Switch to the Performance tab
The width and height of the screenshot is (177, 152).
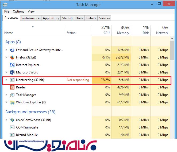click(30, 18)
